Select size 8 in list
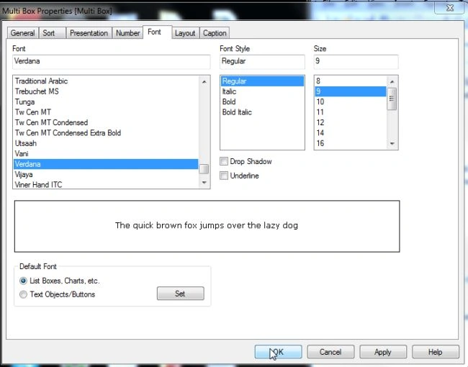 351,81
